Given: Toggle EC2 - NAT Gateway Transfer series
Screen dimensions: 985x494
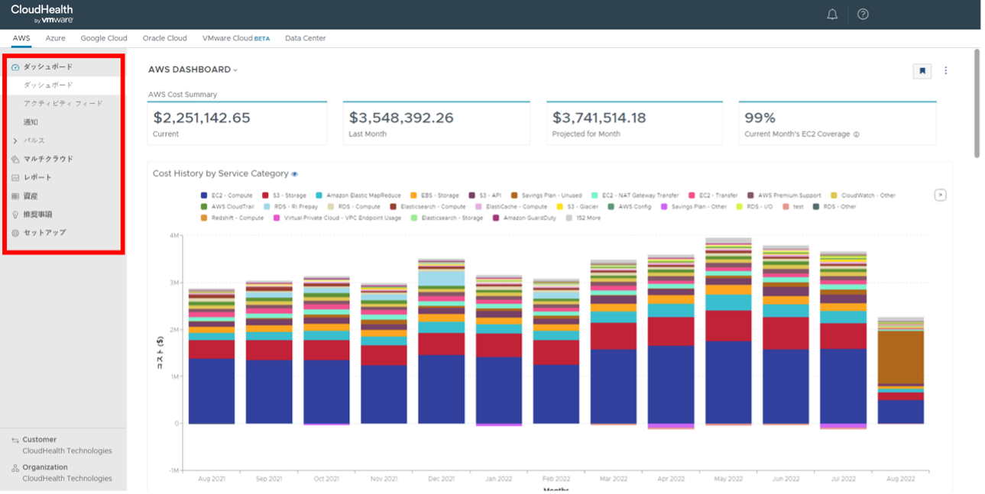Looking at the screenshot, I should pos(635,195).
